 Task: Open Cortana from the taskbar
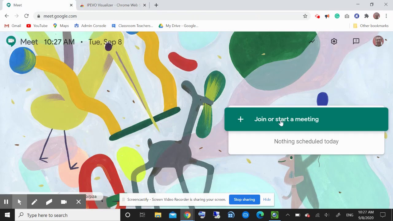[128, 215]
